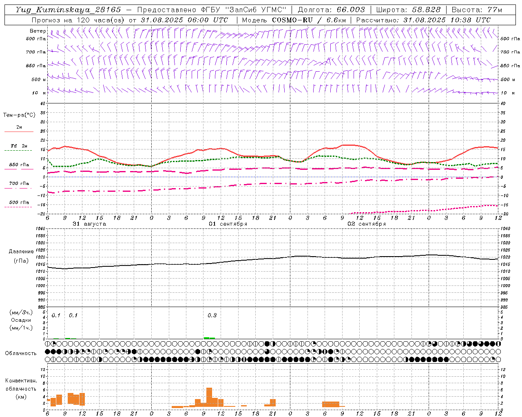The image size is (522, 417).
Task: Click the Давление panel label
Action: 21,252
